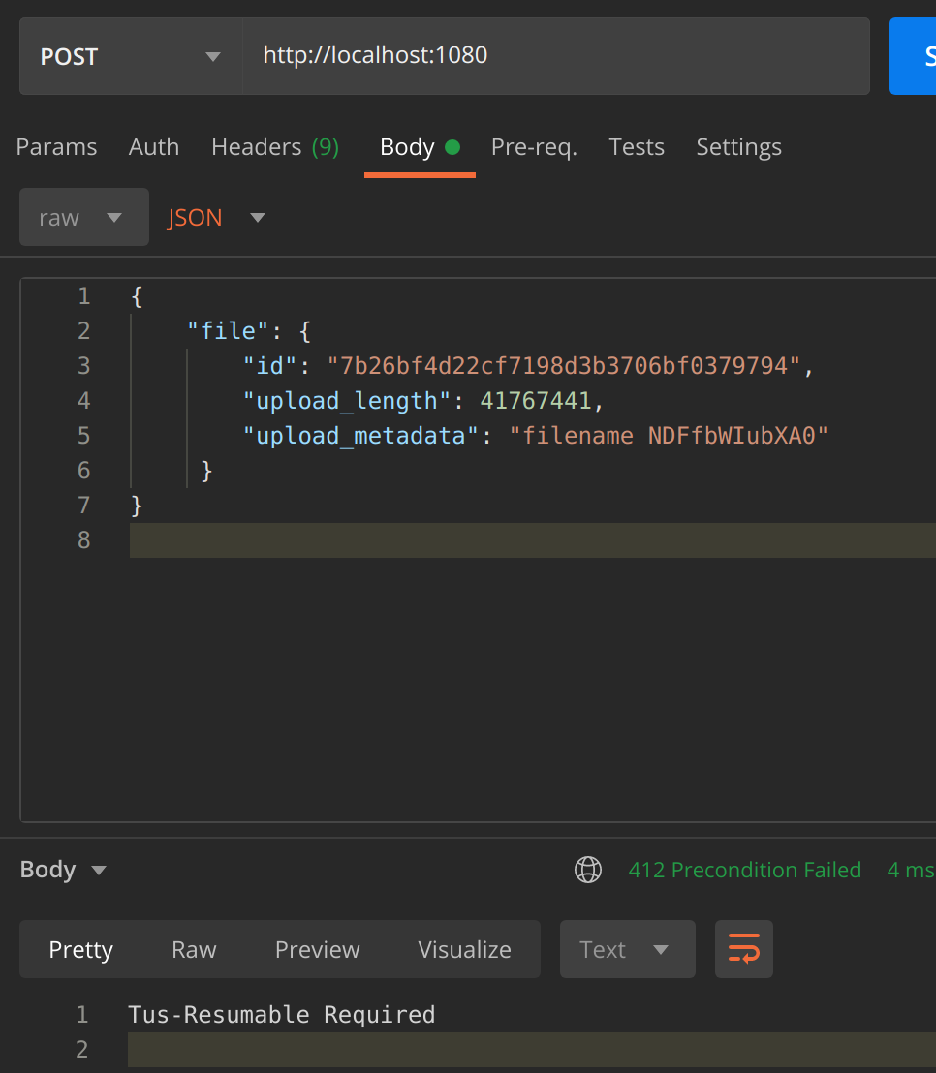Viewport: 936px width, 1073px height.
Task: Click the request URL field with localhost:1080
Action: 556,56
